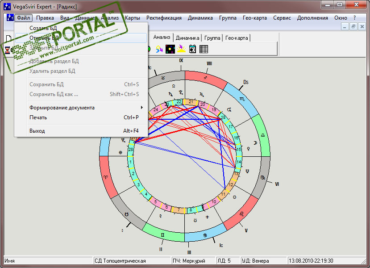Open the starry sky black icon
370x268 pixels.
(170, 49)
